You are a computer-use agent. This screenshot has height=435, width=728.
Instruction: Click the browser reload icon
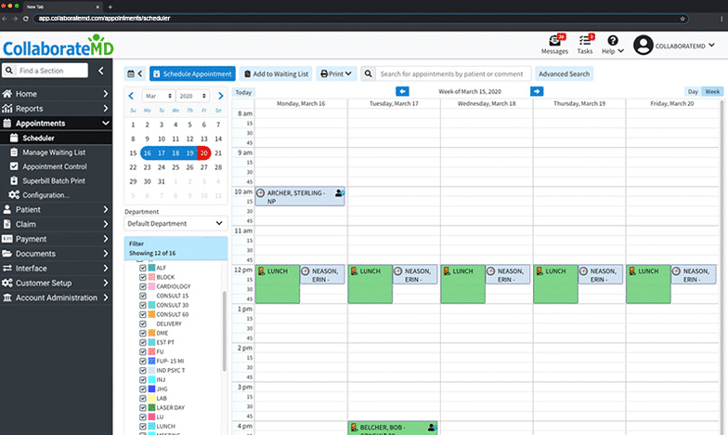tap(26, 19)
